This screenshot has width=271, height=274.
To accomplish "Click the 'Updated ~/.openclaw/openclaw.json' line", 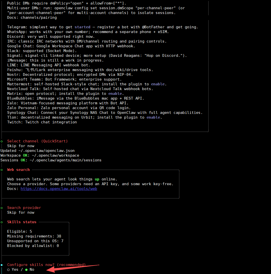I will click(x=37, y=151).
